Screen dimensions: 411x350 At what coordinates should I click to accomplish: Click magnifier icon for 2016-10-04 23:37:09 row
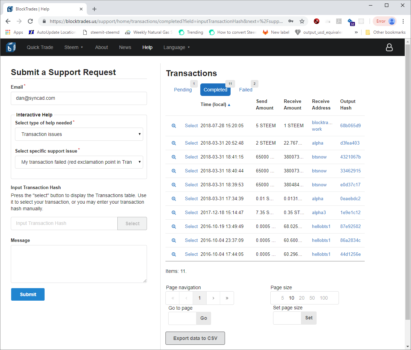(x=174, y=241)
